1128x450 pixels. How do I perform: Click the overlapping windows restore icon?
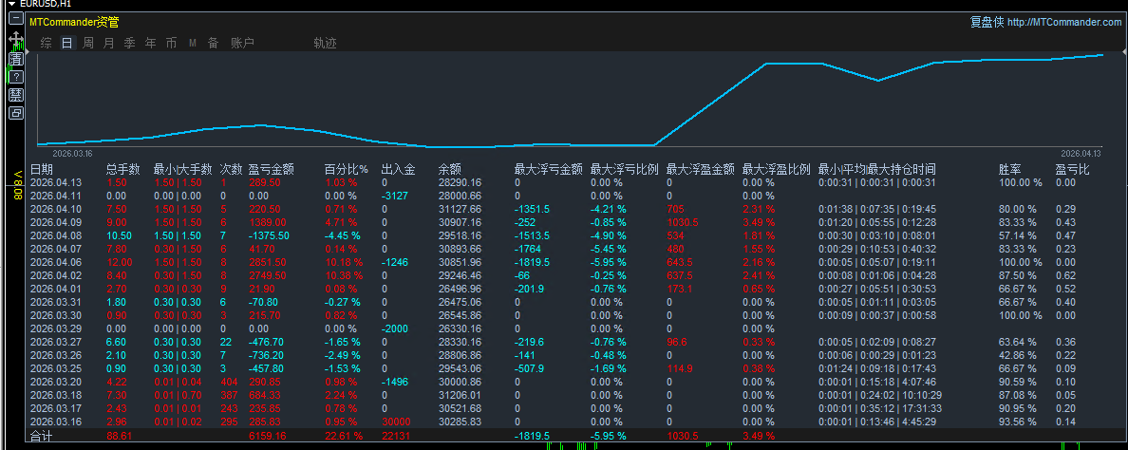(x=16, y=113)
